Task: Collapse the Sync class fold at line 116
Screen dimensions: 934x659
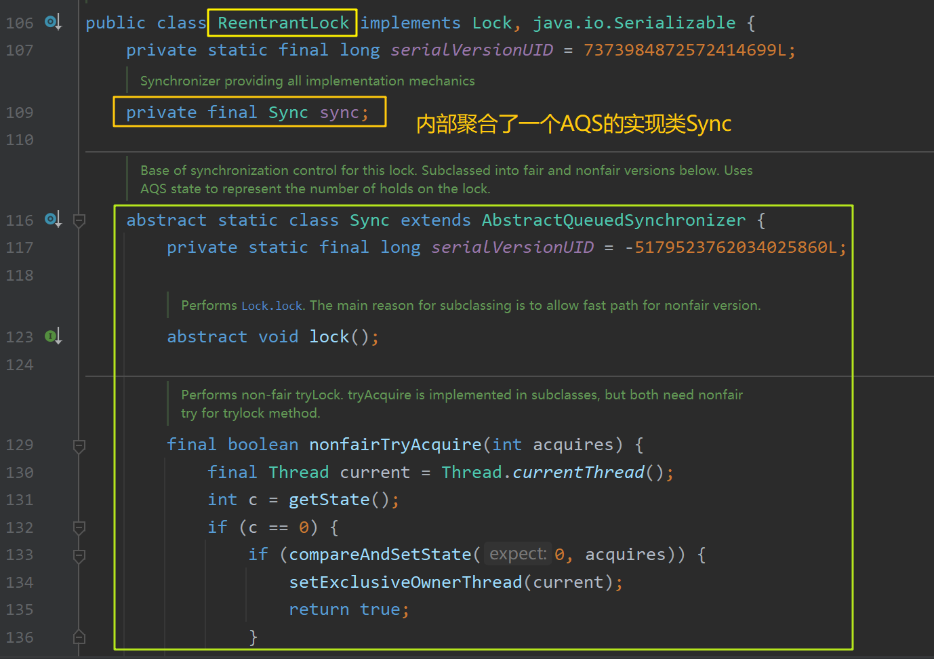Action: coord(79,220)
